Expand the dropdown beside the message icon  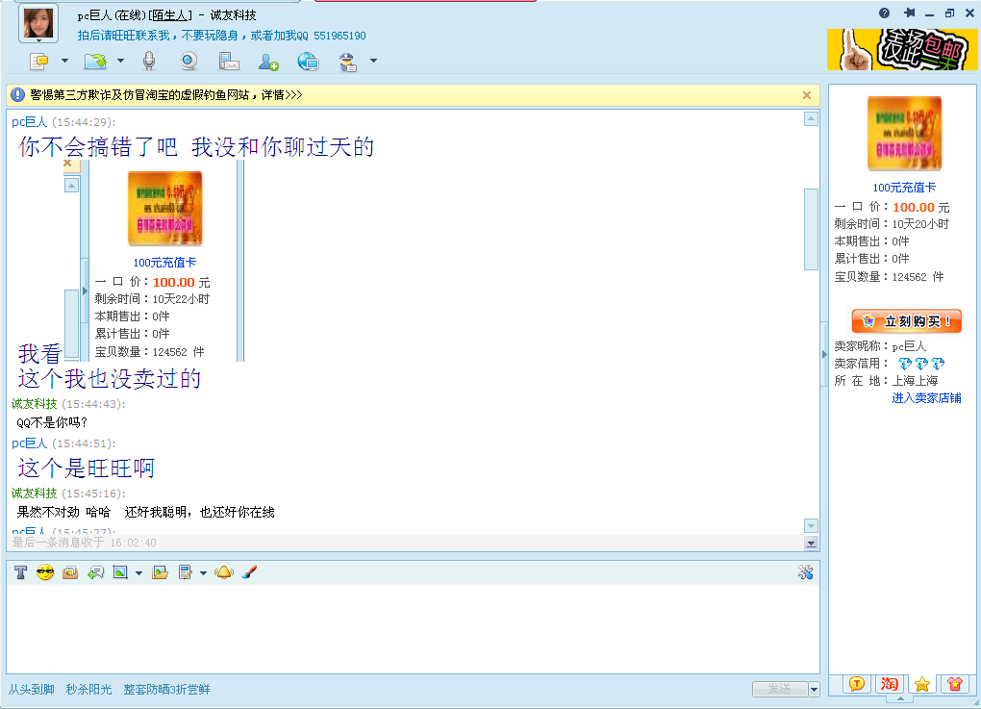pyautogui.click(x=65, y=62)
